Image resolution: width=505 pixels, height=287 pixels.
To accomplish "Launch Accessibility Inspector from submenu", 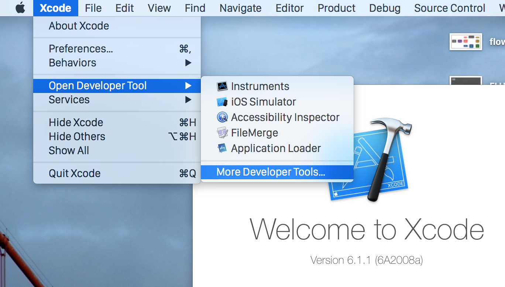I will point(277,117).
